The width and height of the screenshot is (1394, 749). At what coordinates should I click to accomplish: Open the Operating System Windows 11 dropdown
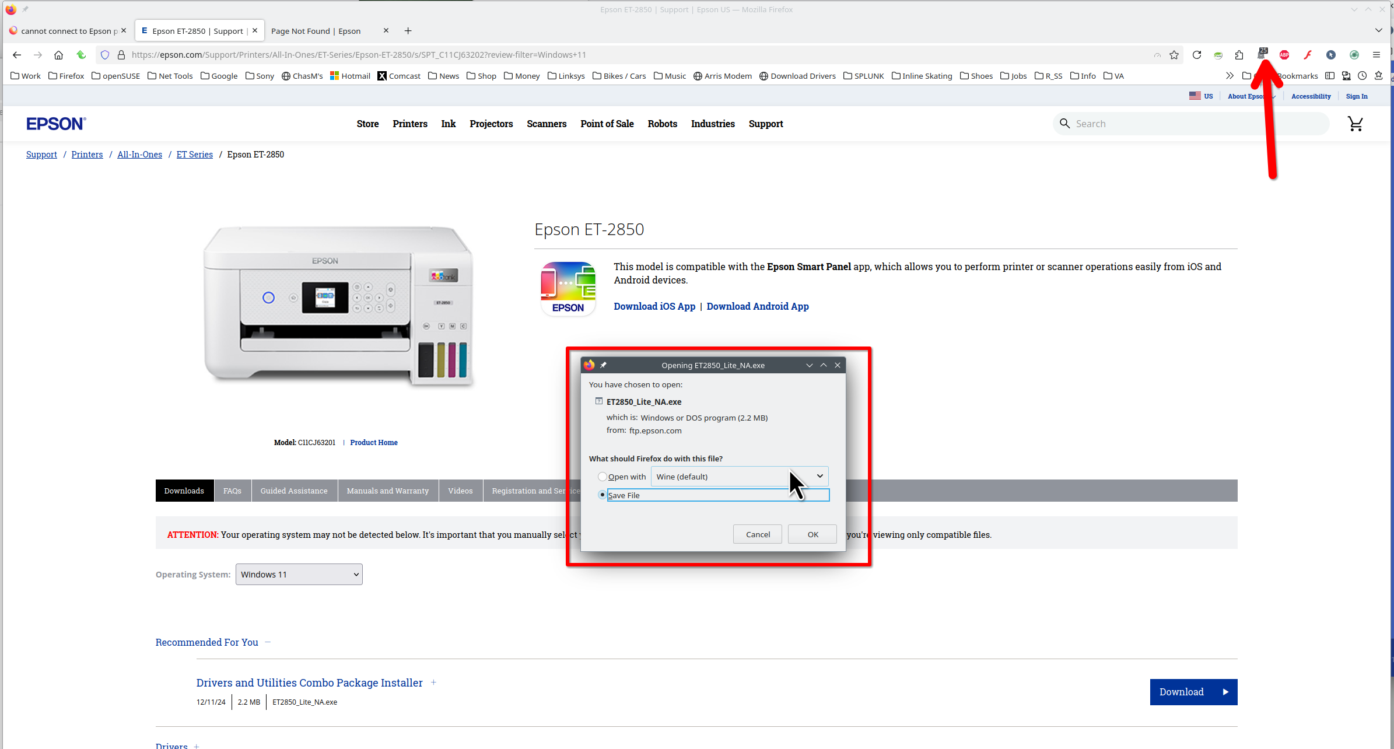click(x=299, y=575)
